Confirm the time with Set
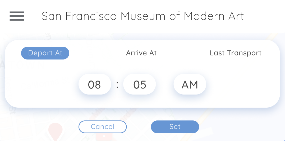This screenshot has width=285, height=141. coord(175,127)
